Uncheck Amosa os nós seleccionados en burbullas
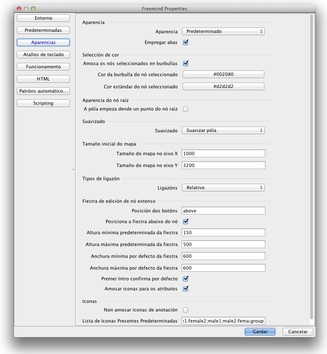 [185, 63]
